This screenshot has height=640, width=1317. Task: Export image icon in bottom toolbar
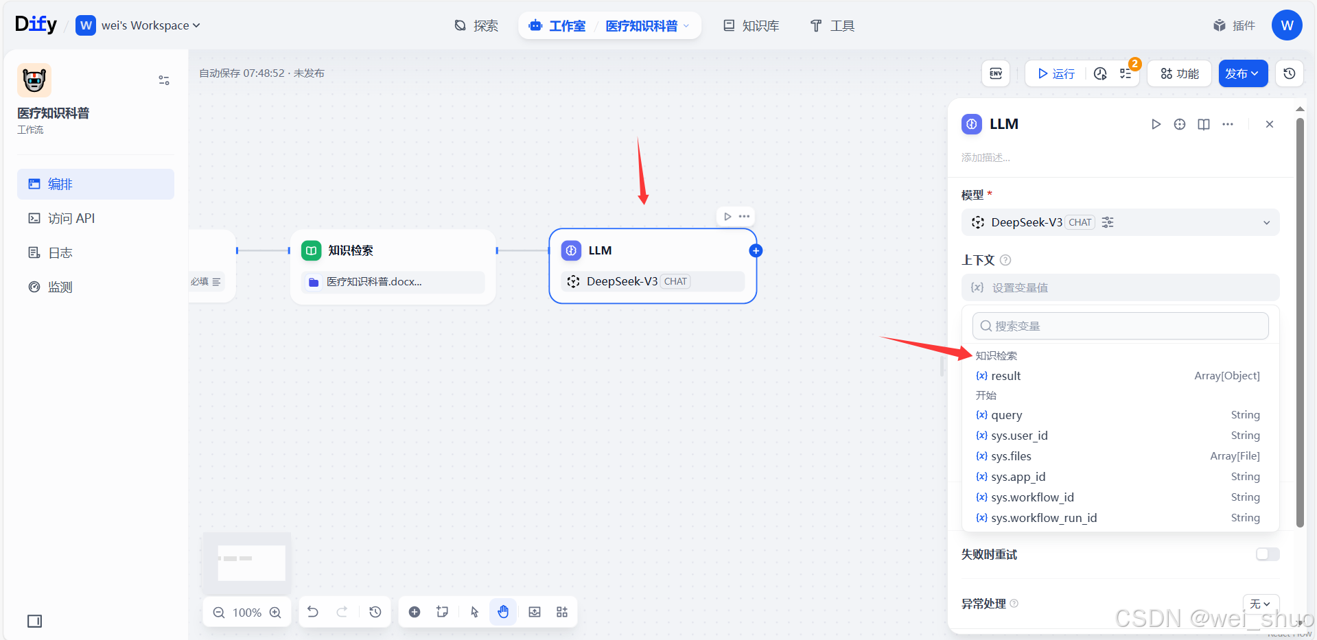coord(535,612)
